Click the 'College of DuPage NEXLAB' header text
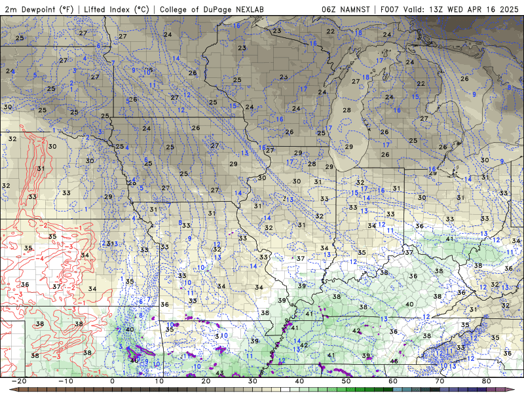The width and height of the screenshot is (524, 393). coord(212,9)
